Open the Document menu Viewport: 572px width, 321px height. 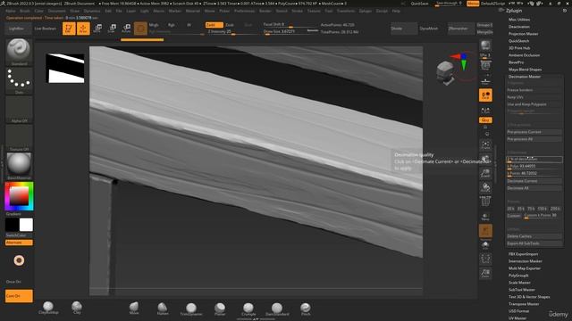point(57,11)
